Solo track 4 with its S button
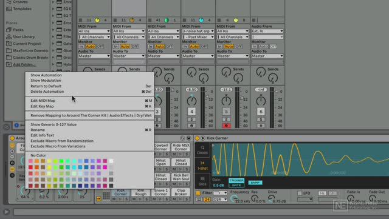Viewport: 389px width, 219px height. (x=191, y=120)
